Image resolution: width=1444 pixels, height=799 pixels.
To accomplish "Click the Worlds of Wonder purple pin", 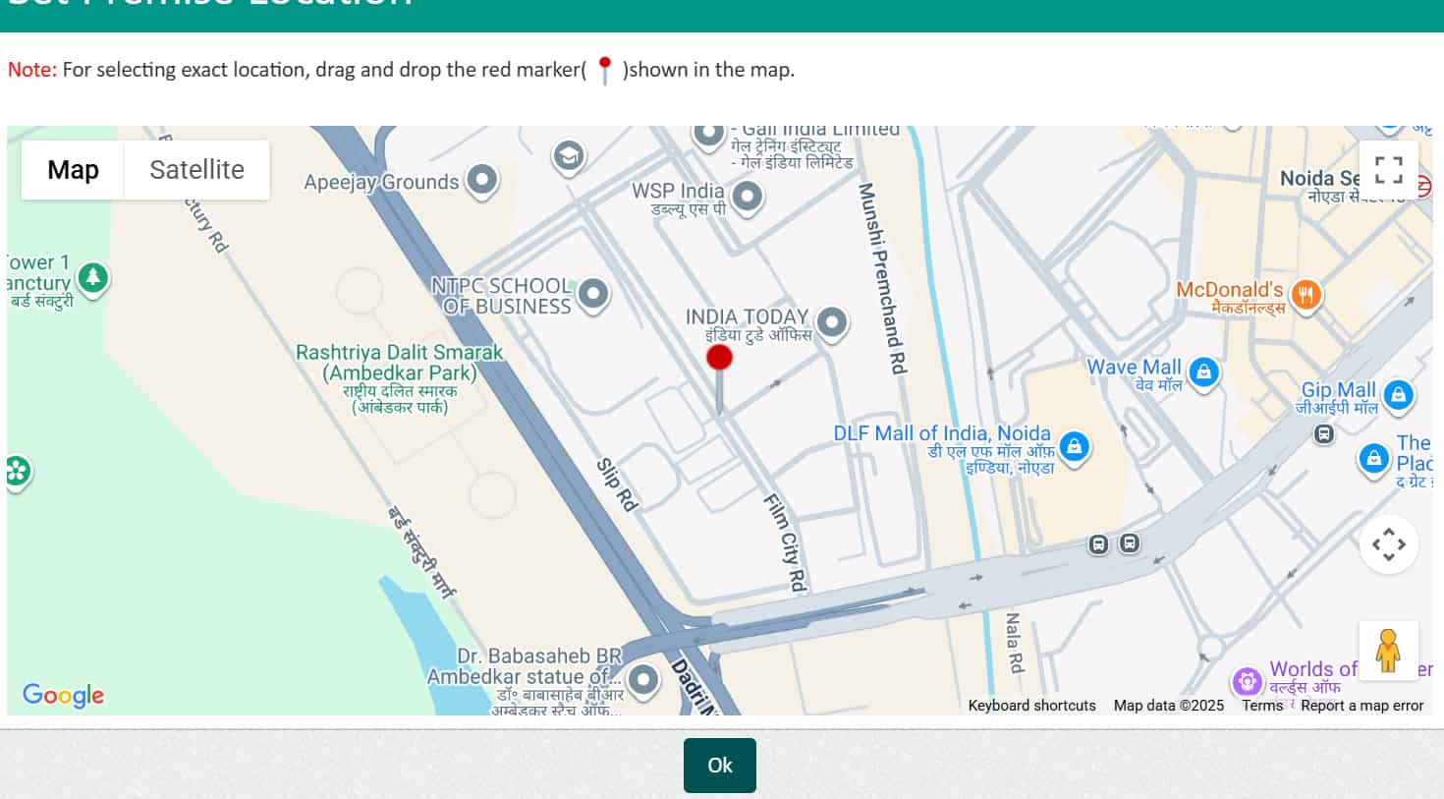I will pos(1248,680).
